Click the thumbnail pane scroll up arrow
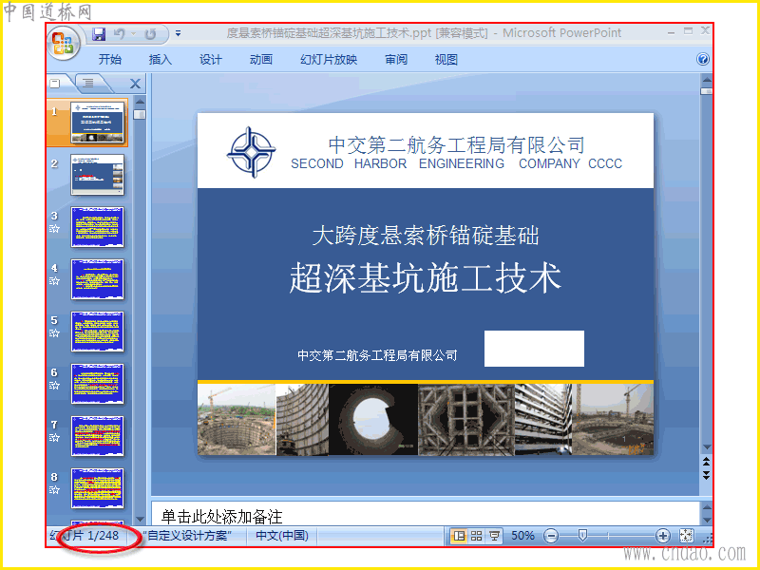 (x=140, y=102)
